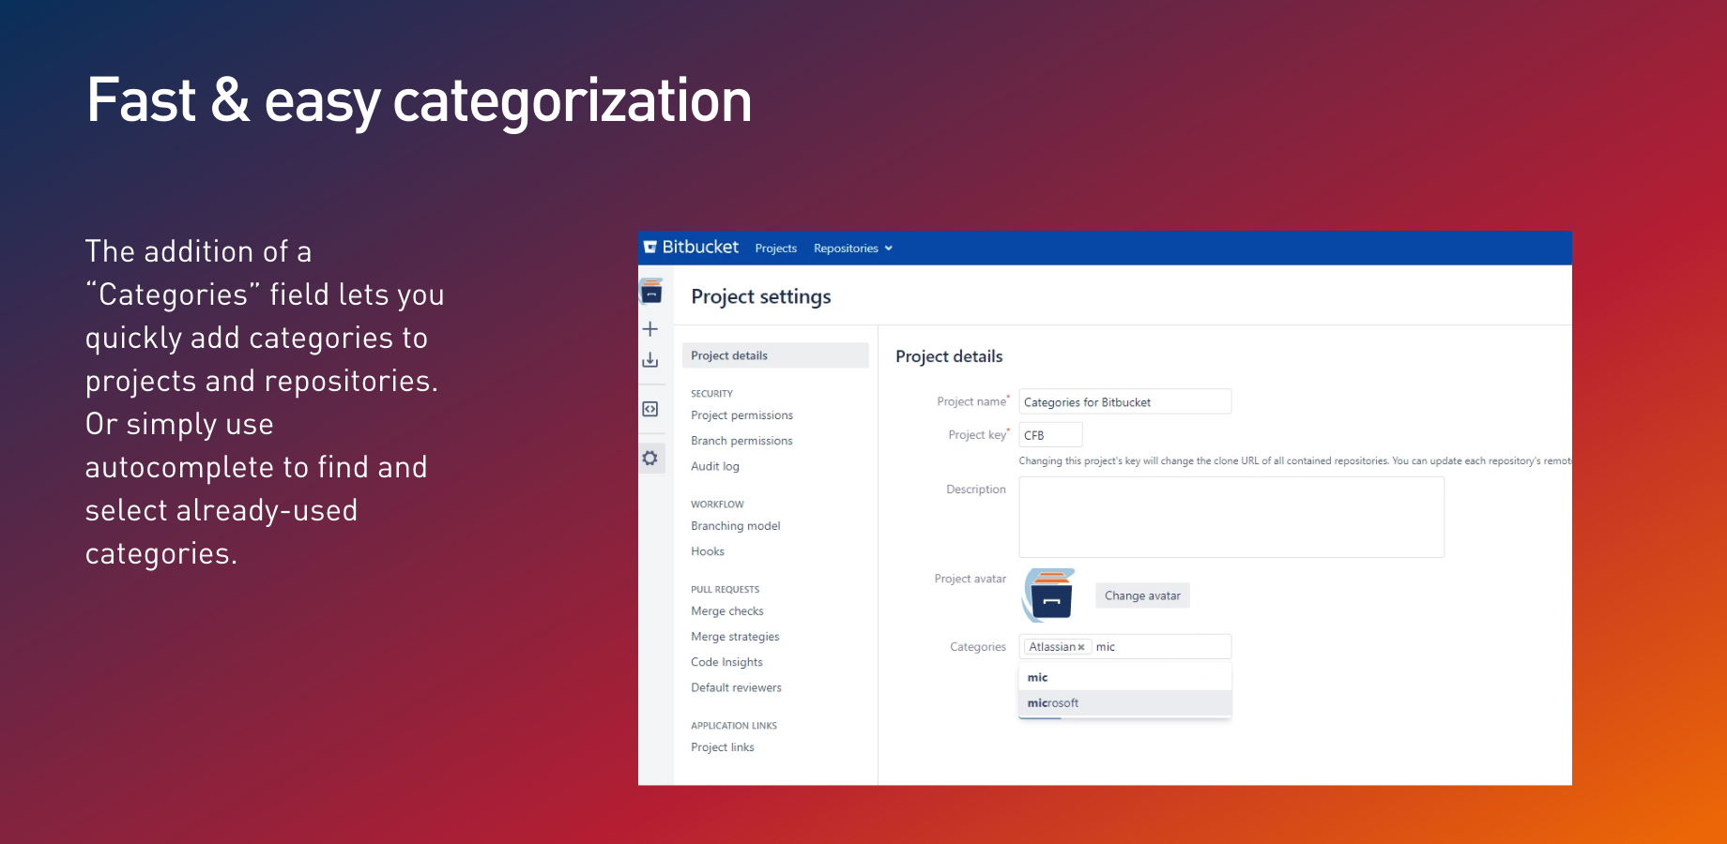This screenshot has width=1727, height=844.
Task: Click the plus create icon in sidebar
Action: click(650, 329)
